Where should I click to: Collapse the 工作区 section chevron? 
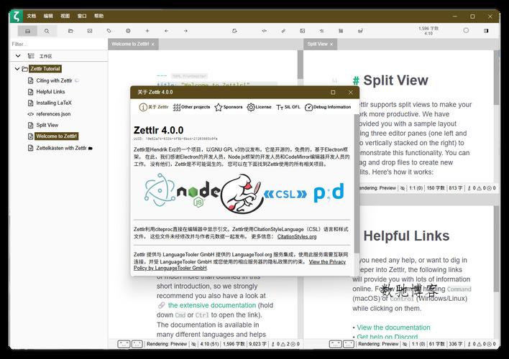18,56
